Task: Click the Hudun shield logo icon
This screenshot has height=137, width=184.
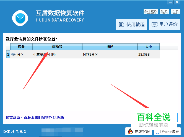Action: pyautogui.click(x=20, y=18)
